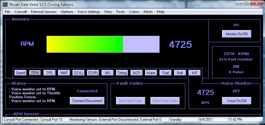
Task: Show the Batt voltage sensor
Action: coord(180,73)
